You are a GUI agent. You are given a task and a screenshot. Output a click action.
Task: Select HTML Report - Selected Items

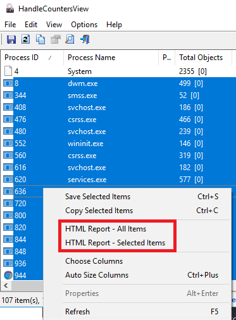click(x=137, y=243)
